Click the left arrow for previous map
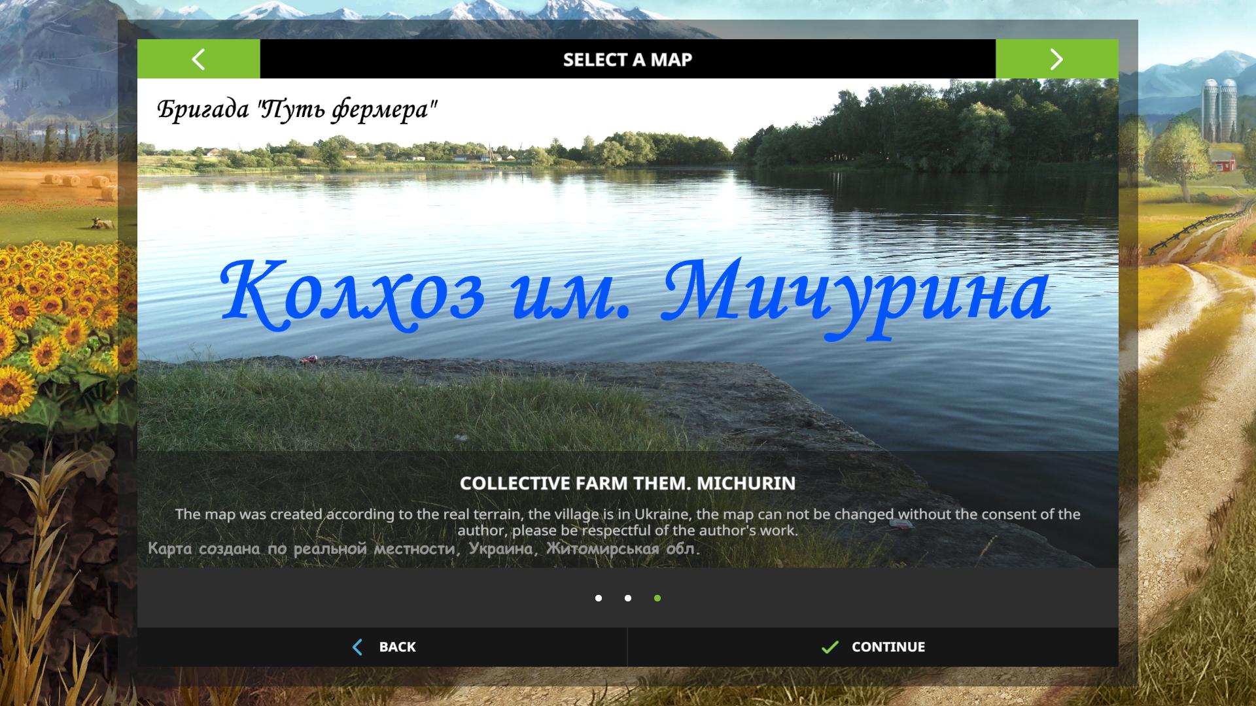 pyautogui.click(x=198, y=59)
